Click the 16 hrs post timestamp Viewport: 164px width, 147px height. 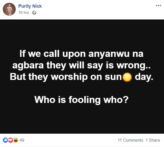[24, 13]
